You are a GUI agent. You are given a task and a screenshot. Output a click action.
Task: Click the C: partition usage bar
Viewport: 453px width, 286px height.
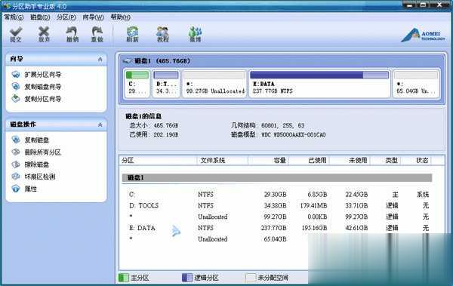137,75
